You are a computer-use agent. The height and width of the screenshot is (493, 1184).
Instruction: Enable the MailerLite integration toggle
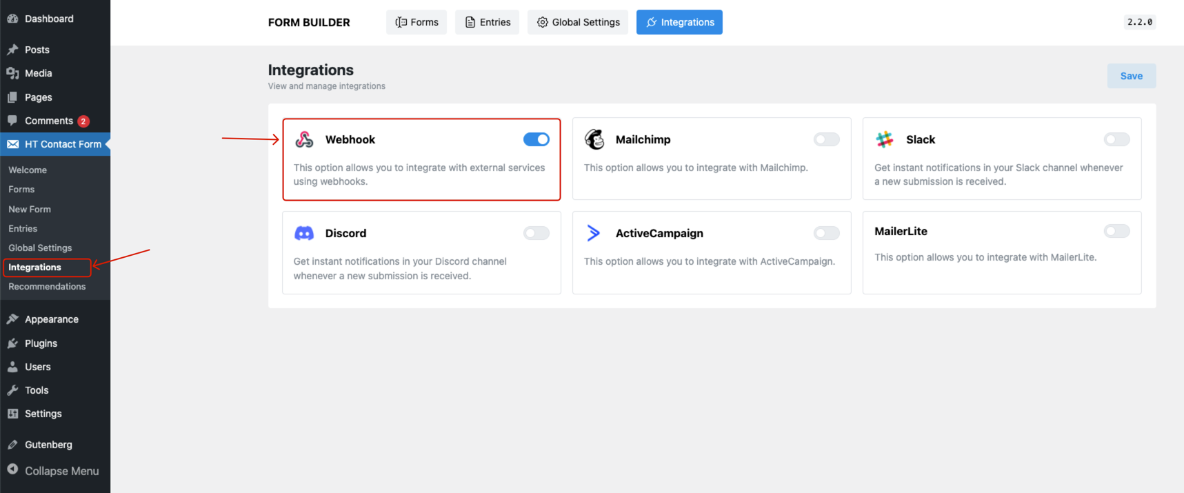pos(1117,231)
